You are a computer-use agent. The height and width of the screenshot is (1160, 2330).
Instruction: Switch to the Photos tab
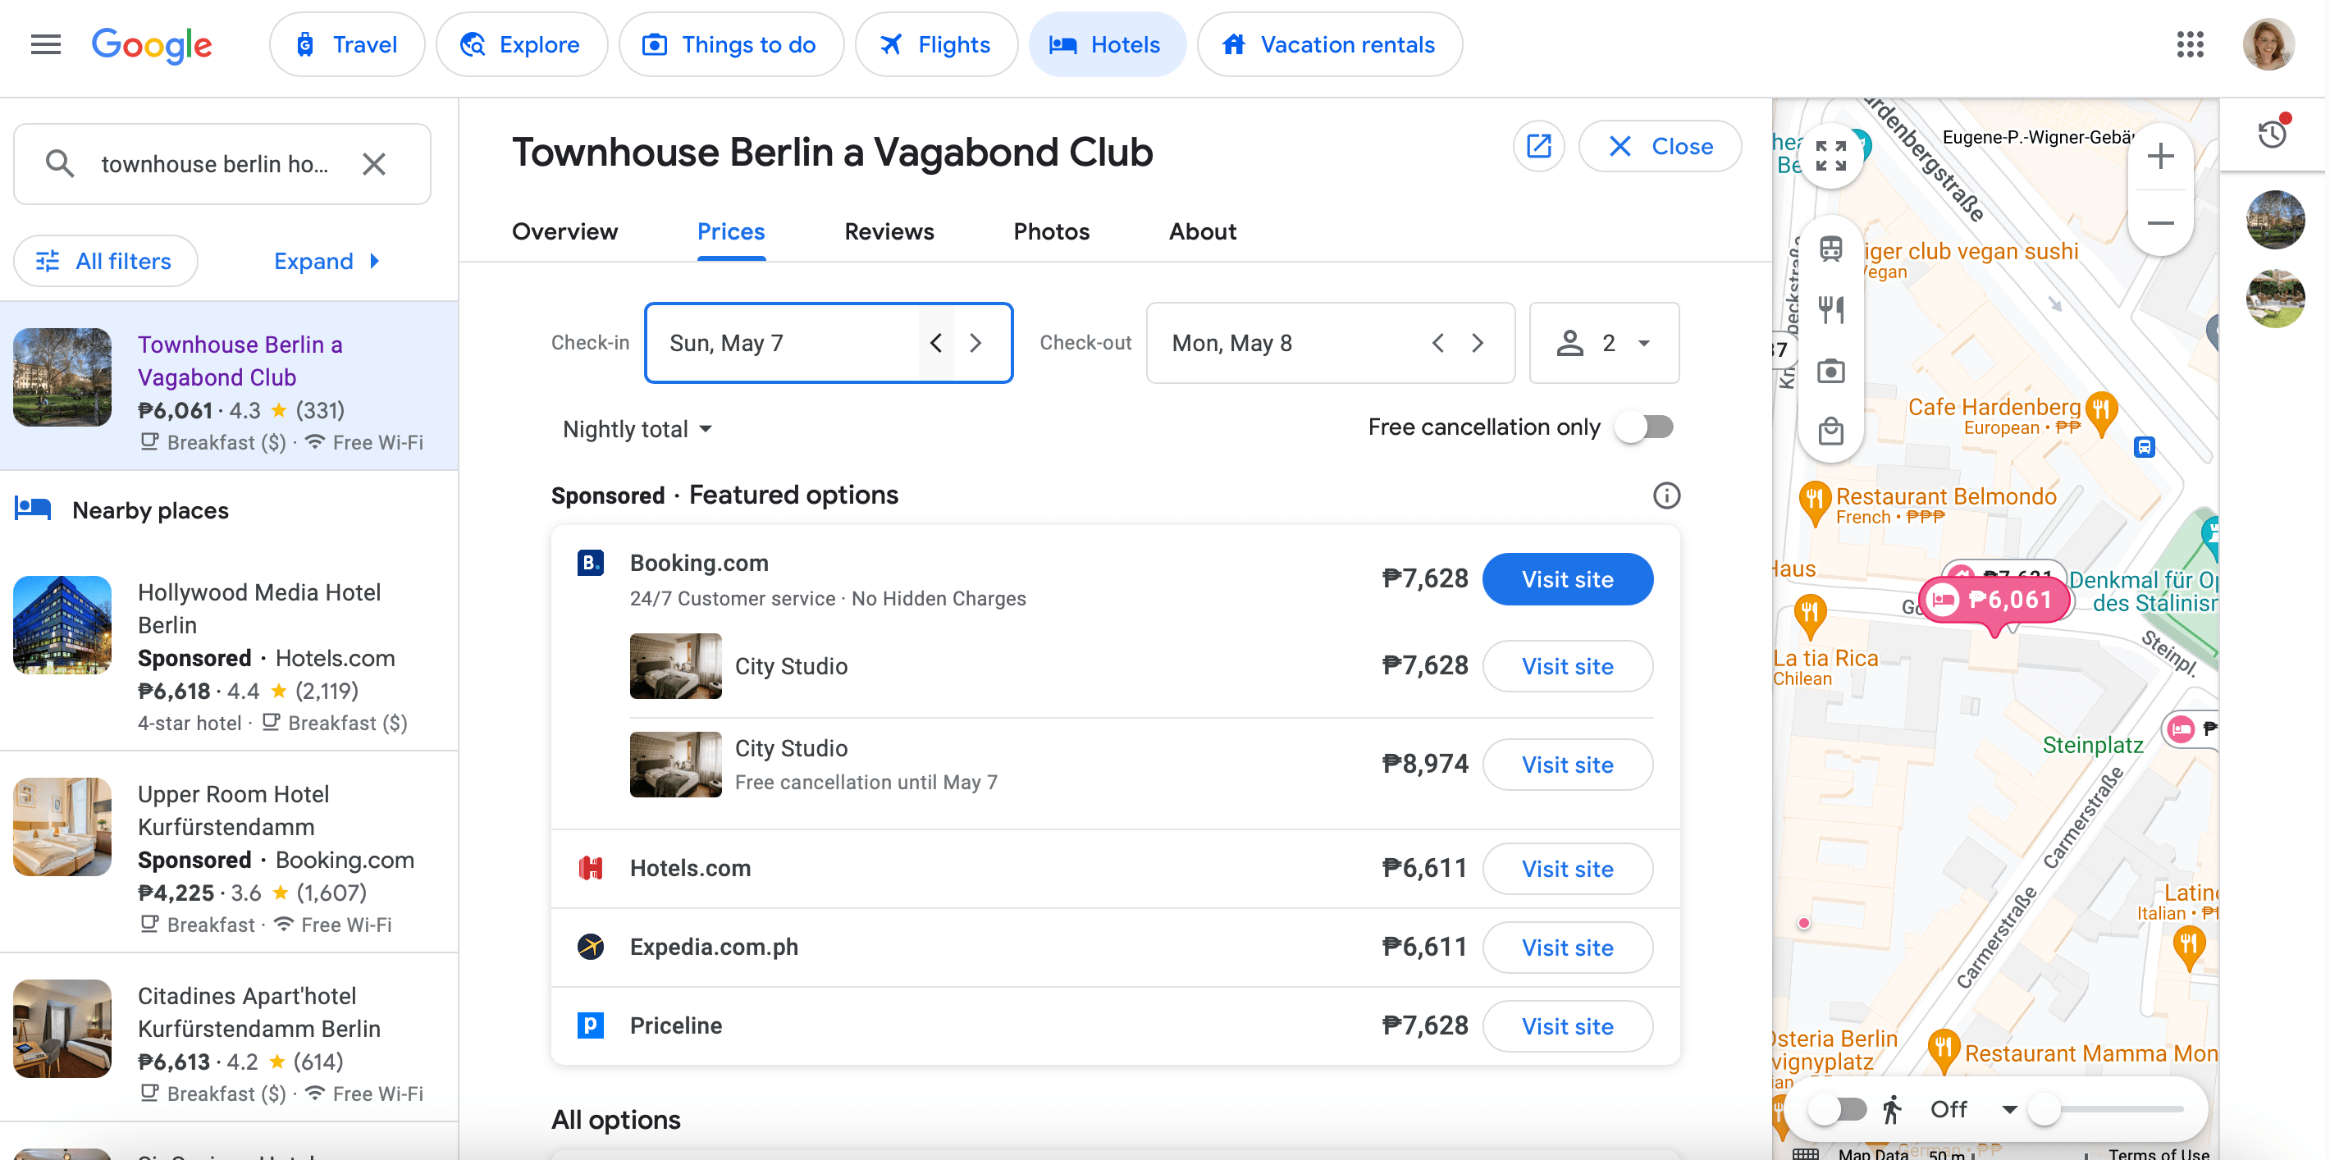click(x=1051, y=231)
